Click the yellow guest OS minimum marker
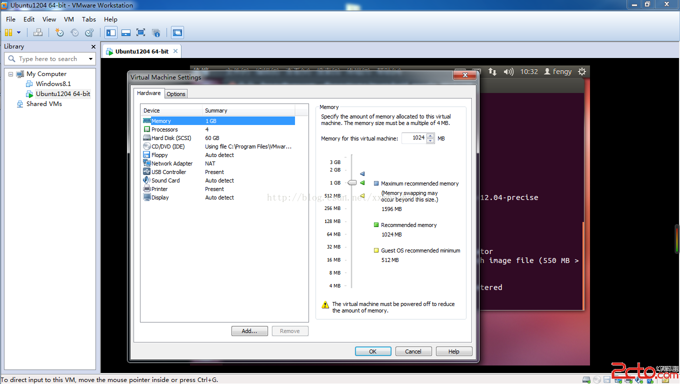This screenshot has width=680, height=384. (362, 195)
